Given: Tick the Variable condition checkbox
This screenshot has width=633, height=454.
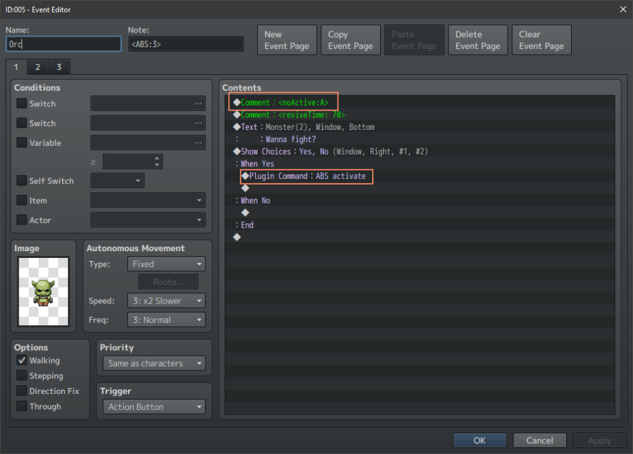Looking at the screenshot, I should click(22, 143).
